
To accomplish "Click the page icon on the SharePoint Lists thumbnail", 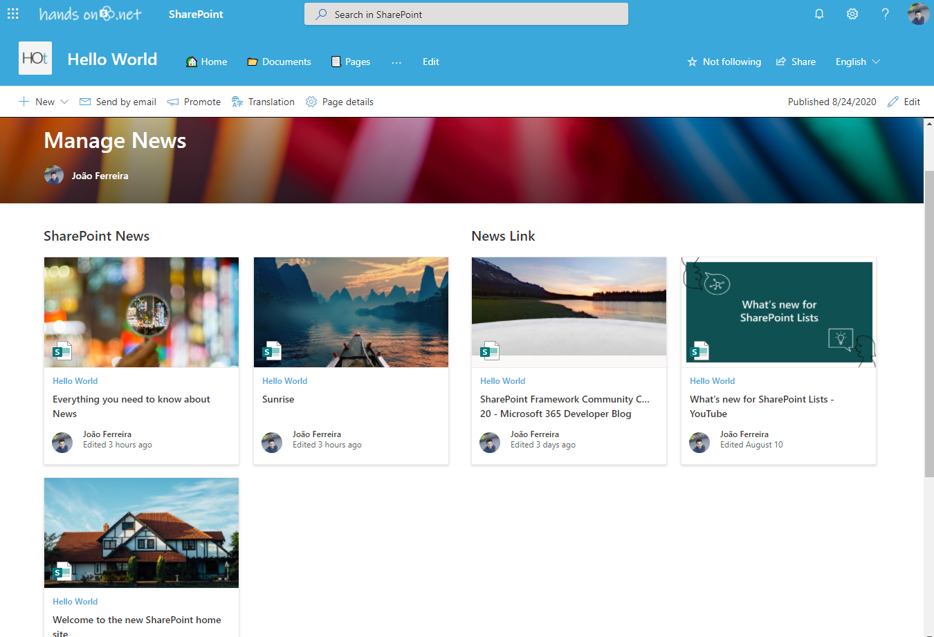I will pos(699,351).
